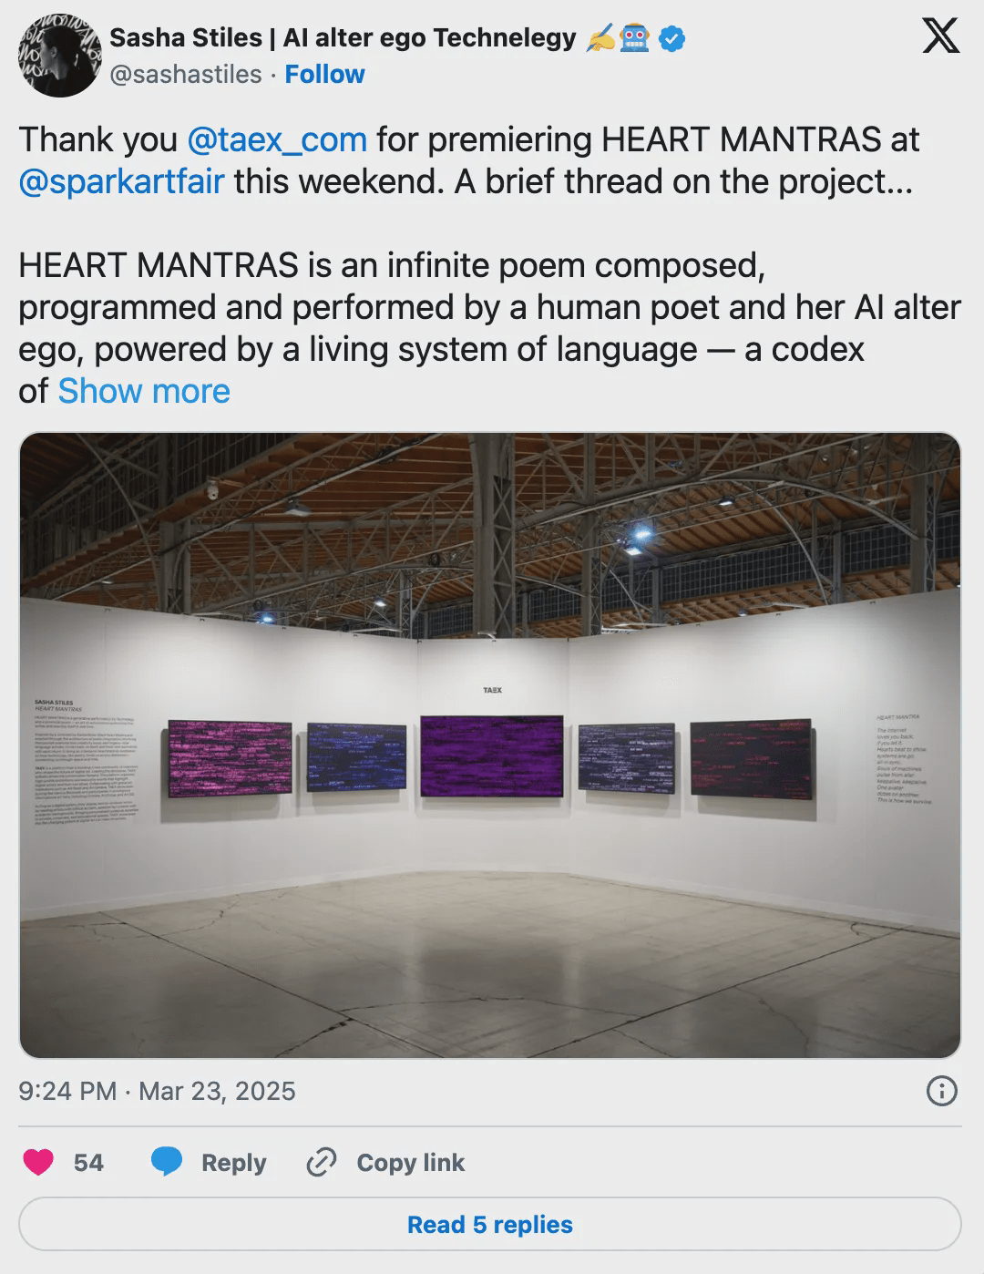Open the @taex_com mention

pyautogui.click(x=277, y=139)
